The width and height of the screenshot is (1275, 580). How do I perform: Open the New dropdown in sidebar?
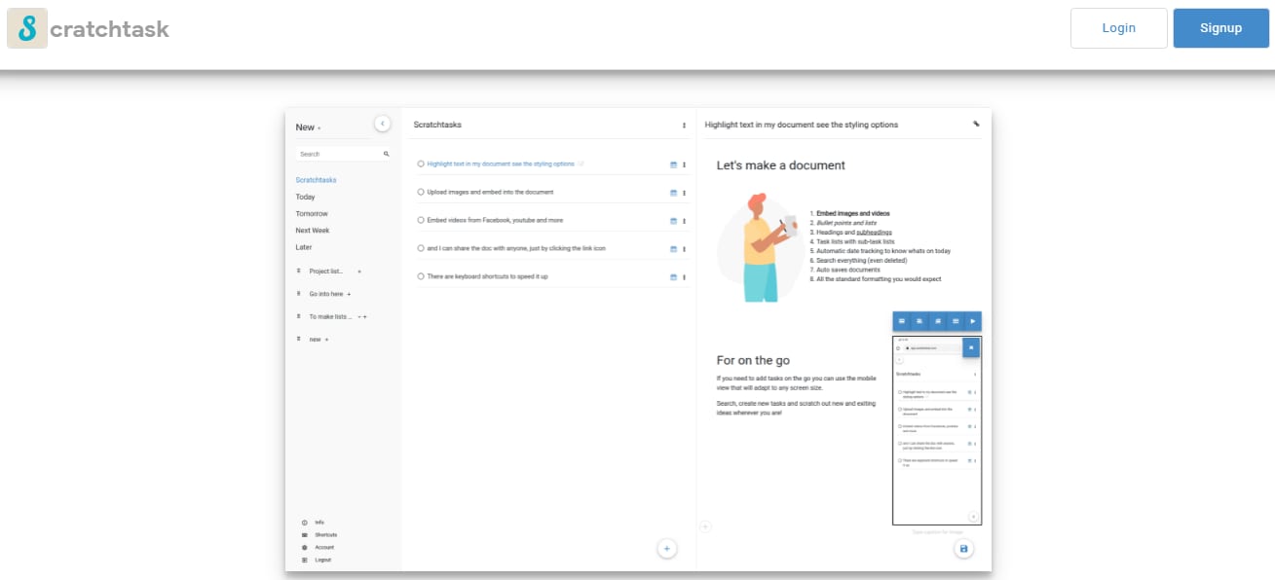[308, 127]
